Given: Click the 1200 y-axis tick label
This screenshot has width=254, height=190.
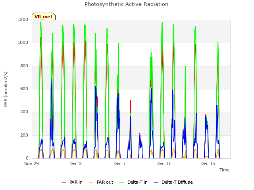Looking at the screenshot, I should pos(23,20).
